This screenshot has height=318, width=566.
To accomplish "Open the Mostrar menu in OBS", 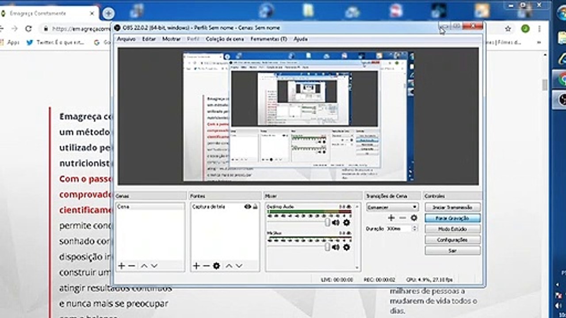I will [x=171, y=39].
